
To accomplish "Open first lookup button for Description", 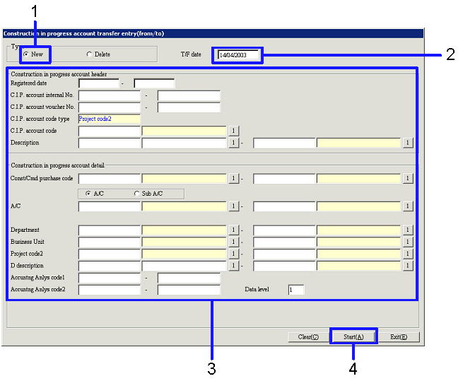I will tap(233, 143).
